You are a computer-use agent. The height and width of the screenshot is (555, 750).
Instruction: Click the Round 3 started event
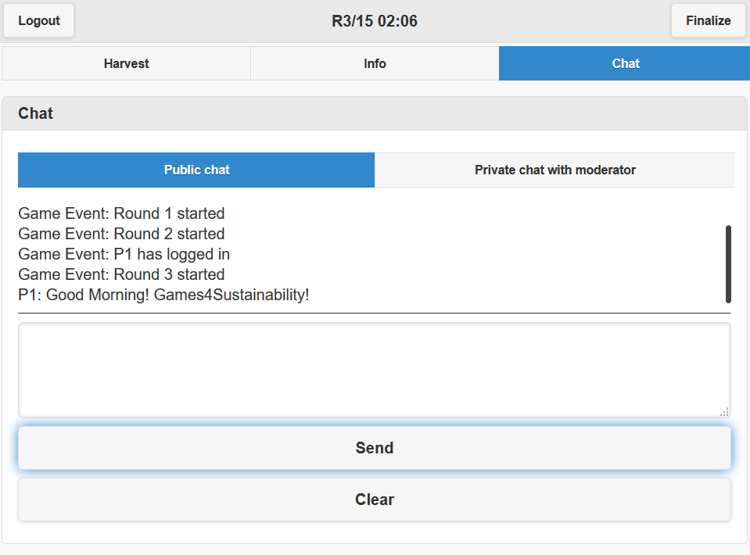(121, 274)
